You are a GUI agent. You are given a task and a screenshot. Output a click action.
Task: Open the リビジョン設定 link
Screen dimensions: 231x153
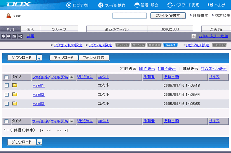[x=198, y=45]
